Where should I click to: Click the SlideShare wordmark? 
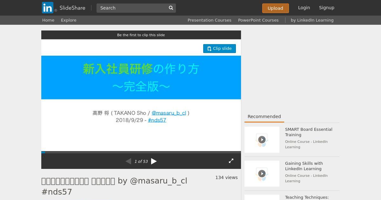pos(72,8)
